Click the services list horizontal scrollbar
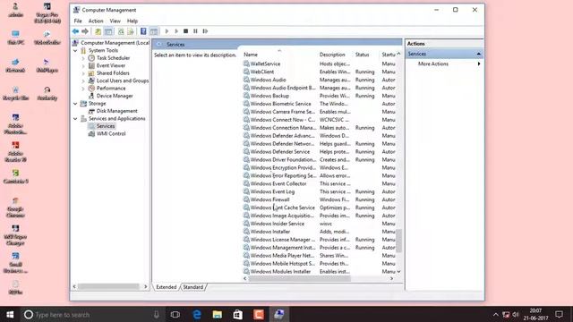573x322 pixels. pyautogui.click(x=299, y=278)
